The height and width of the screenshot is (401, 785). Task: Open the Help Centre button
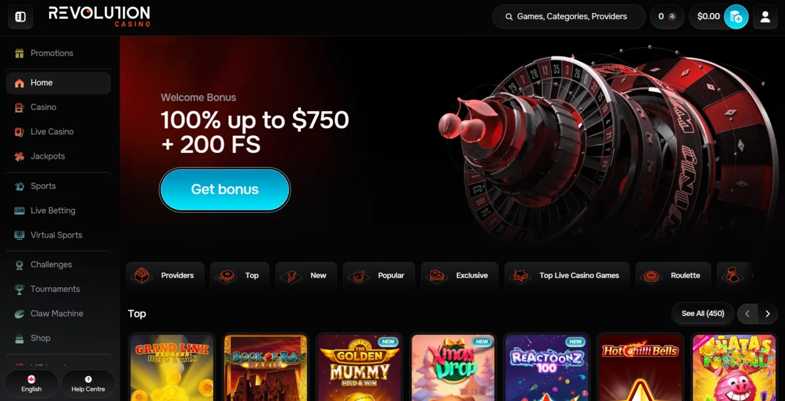pyautogui.click(x=88, y=384)
